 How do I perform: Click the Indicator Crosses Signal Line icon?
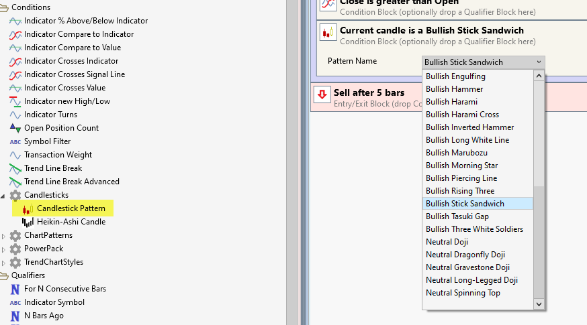tap(15, 74)
